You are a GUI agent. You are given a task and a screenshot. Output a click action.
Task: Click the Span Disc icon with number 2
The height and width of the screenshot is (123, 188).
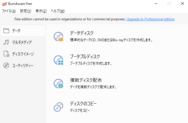(58, 84)
